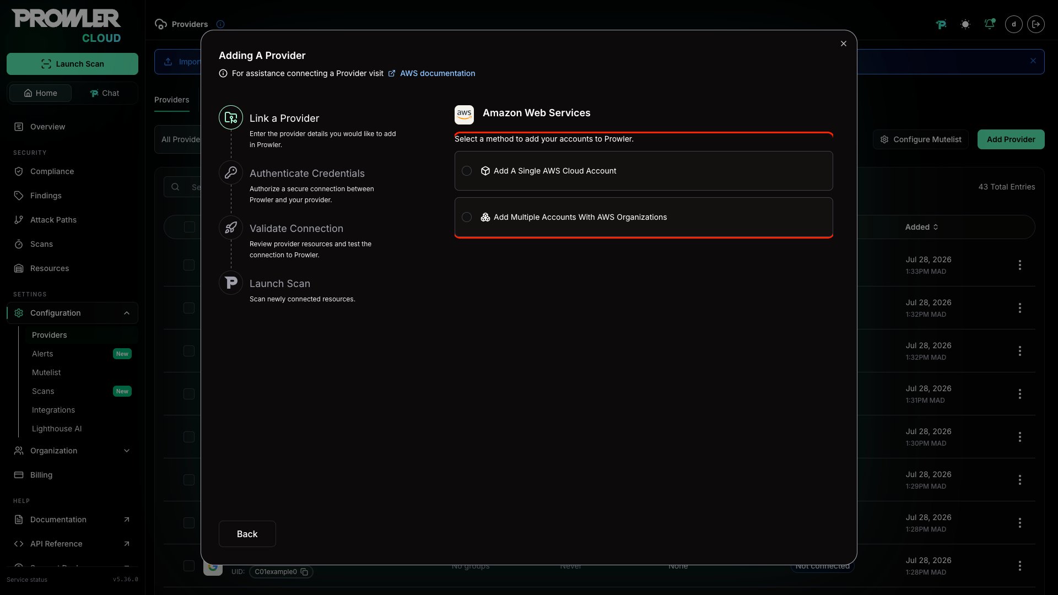
Task: Click the AWS logo icon
Action: (x=464, y=115)
